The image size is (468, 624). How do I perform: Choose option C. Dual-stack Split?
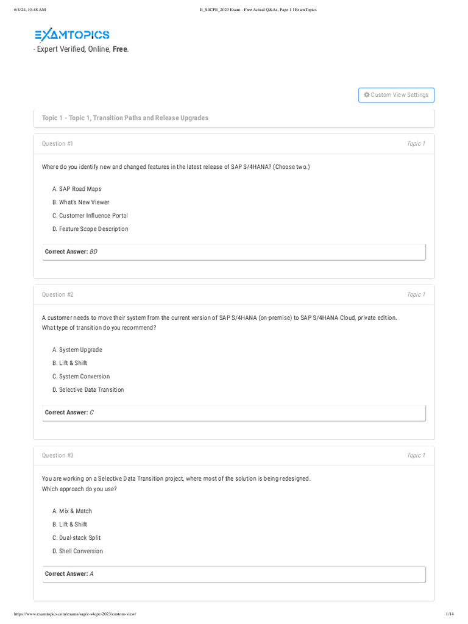[76, 538]
